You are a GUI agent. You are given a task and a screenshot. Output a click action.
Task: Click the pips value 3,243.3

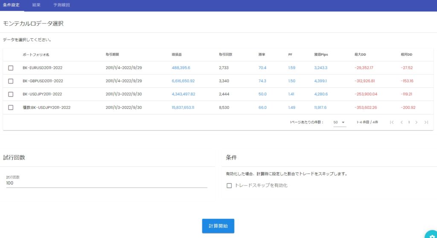pos(321,68)
